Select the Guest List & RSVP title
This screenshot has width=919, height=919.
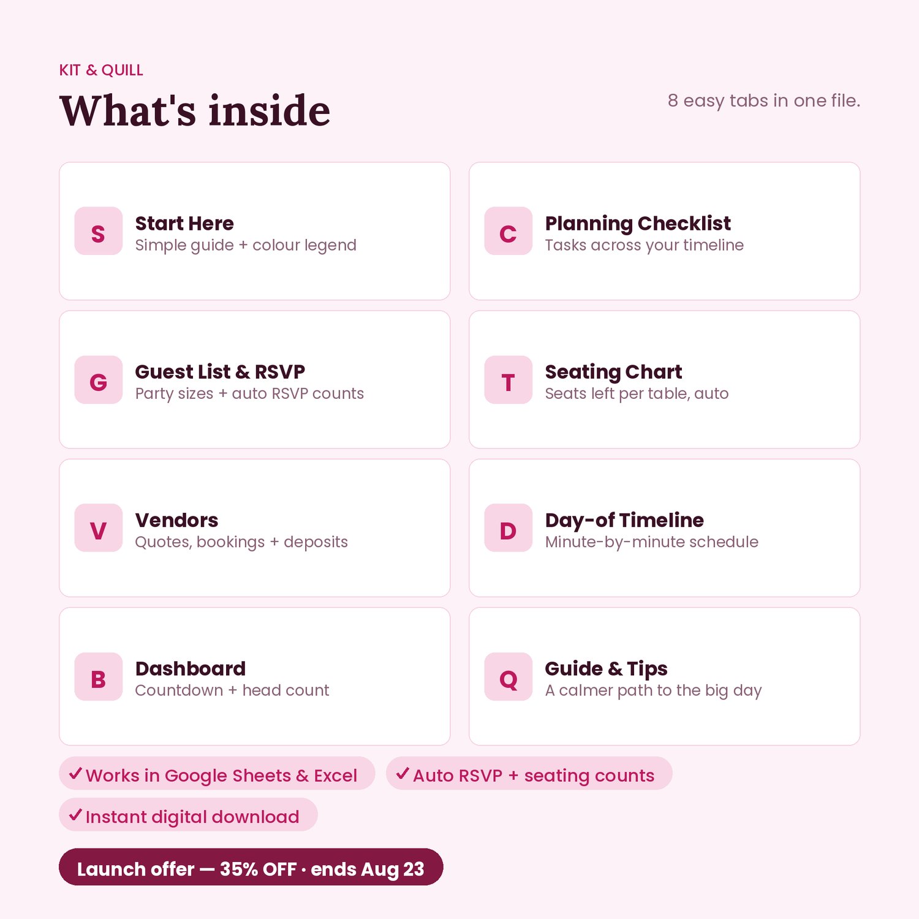[x=220, y=372]
